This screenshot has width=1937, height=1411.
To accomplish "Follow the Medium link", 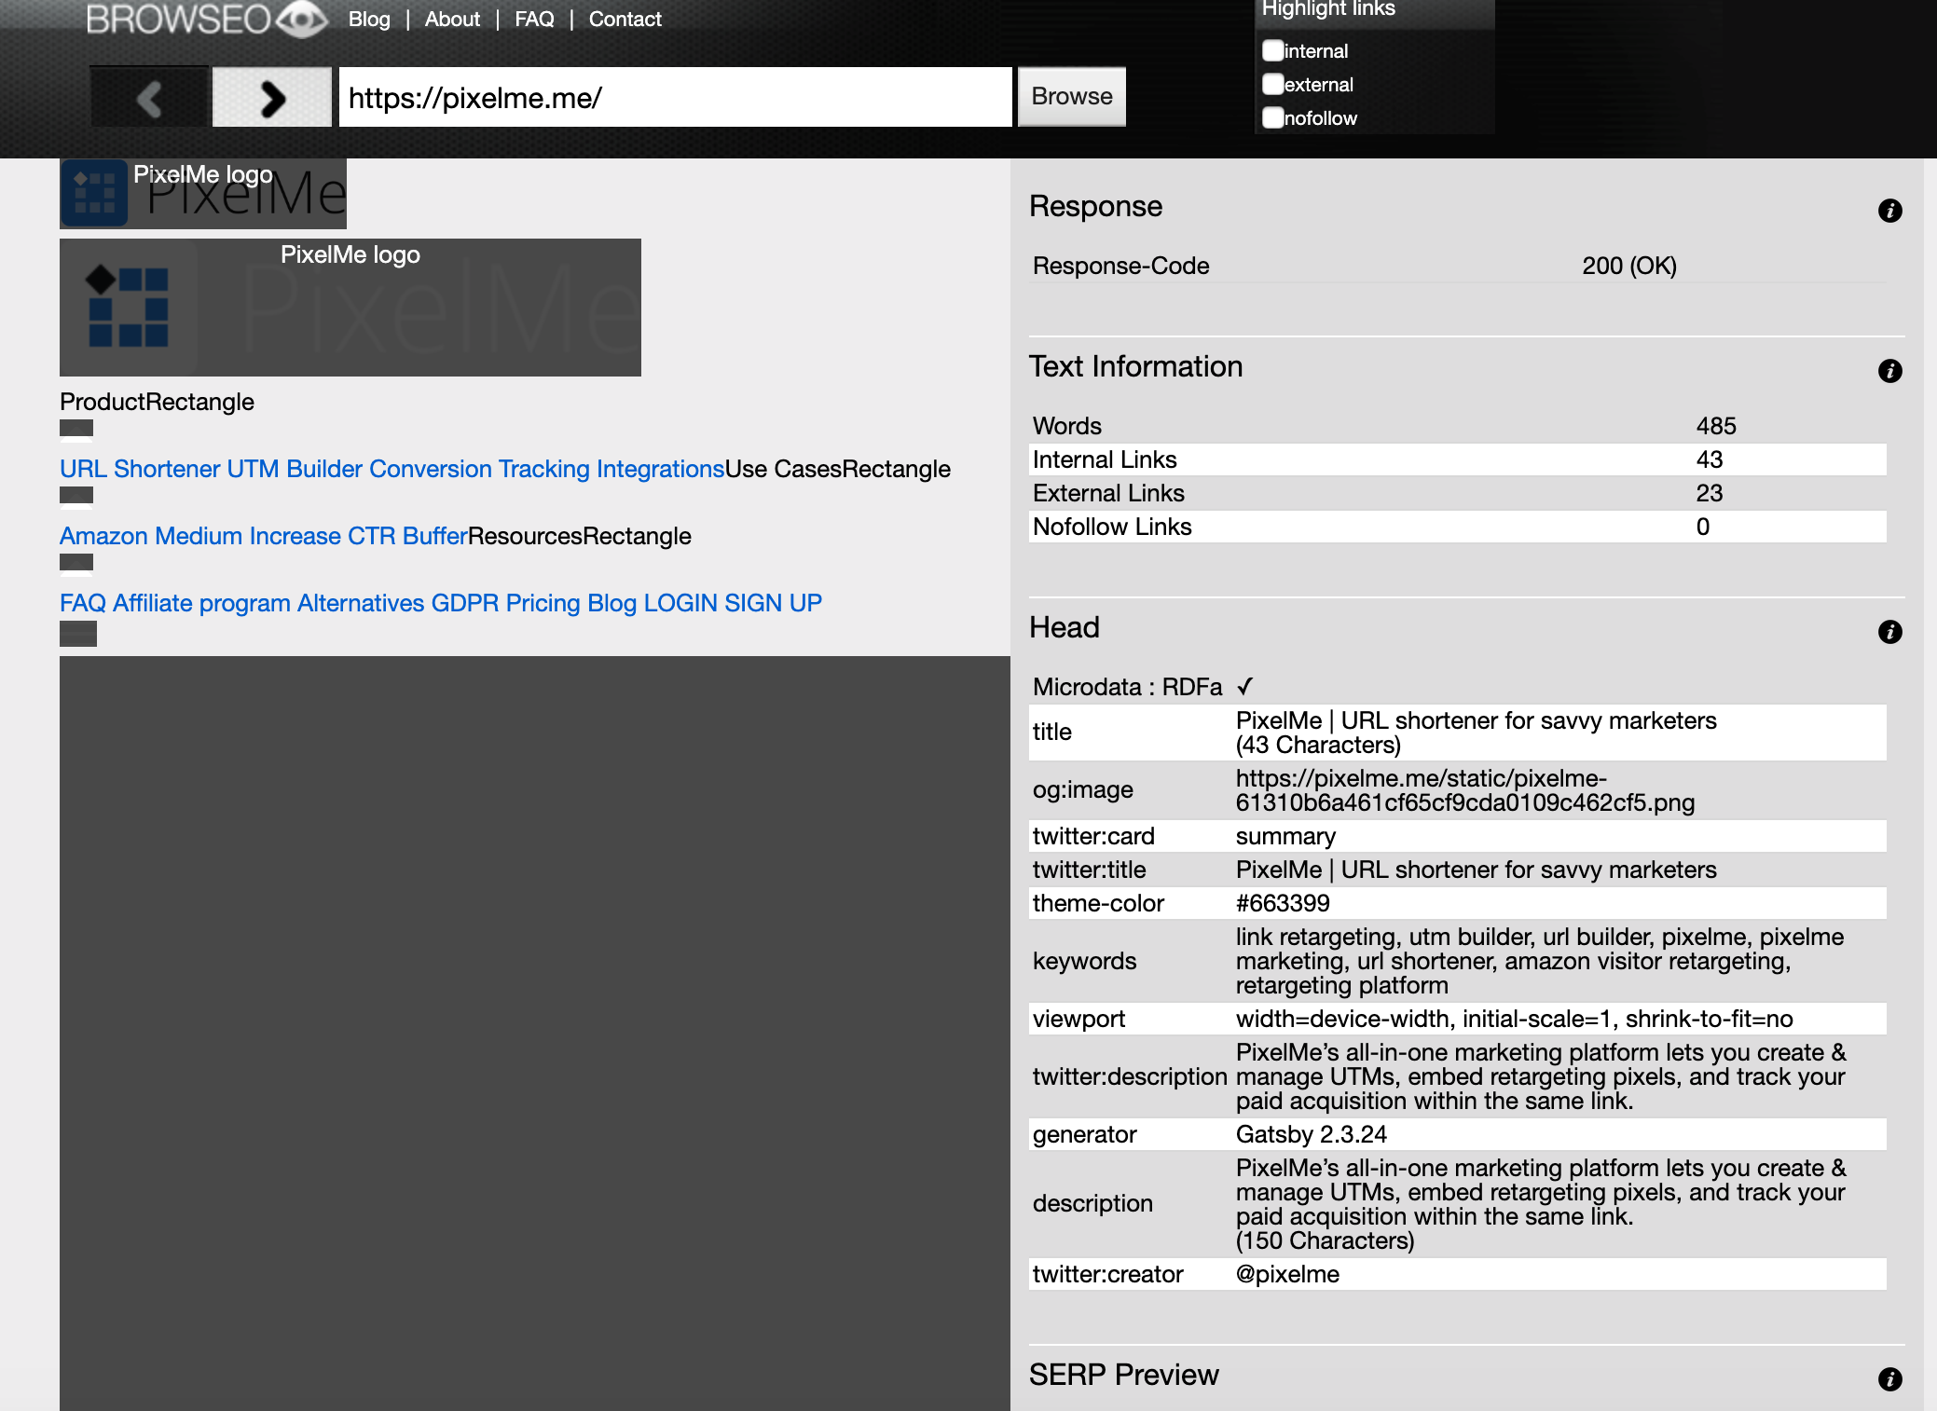I will click(199, 536).
